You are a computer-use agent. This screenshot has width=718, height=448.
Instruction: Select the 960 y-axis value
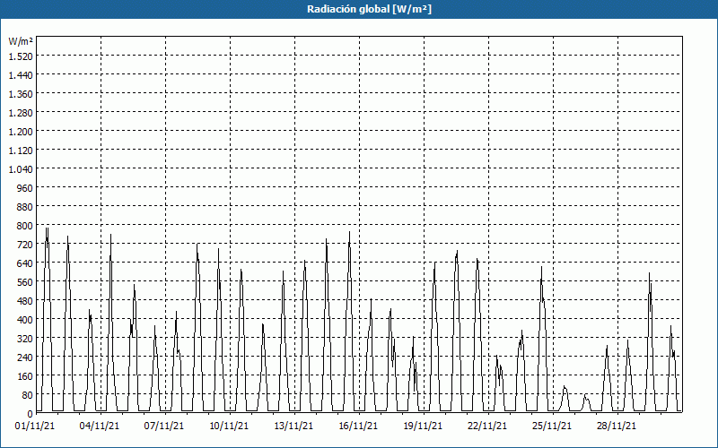click(x=25, y=188)
